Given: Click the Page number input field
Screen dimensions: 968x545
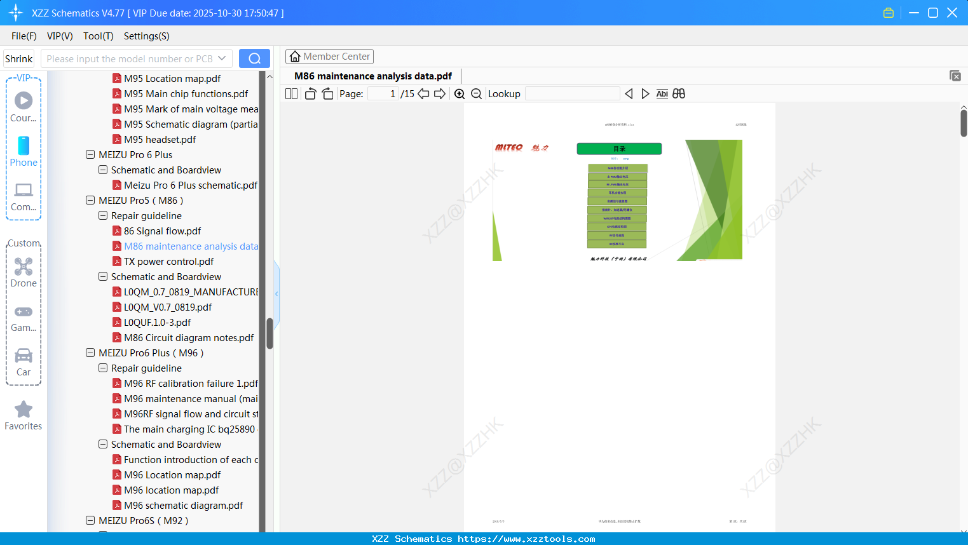Looking at the screenshot, I should tap(383, 94).
